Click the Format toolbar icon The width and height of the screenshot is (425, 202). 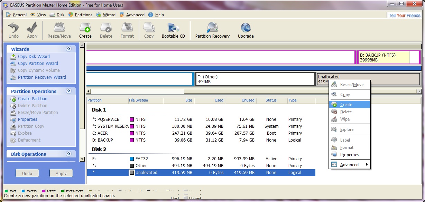point(127,30)
